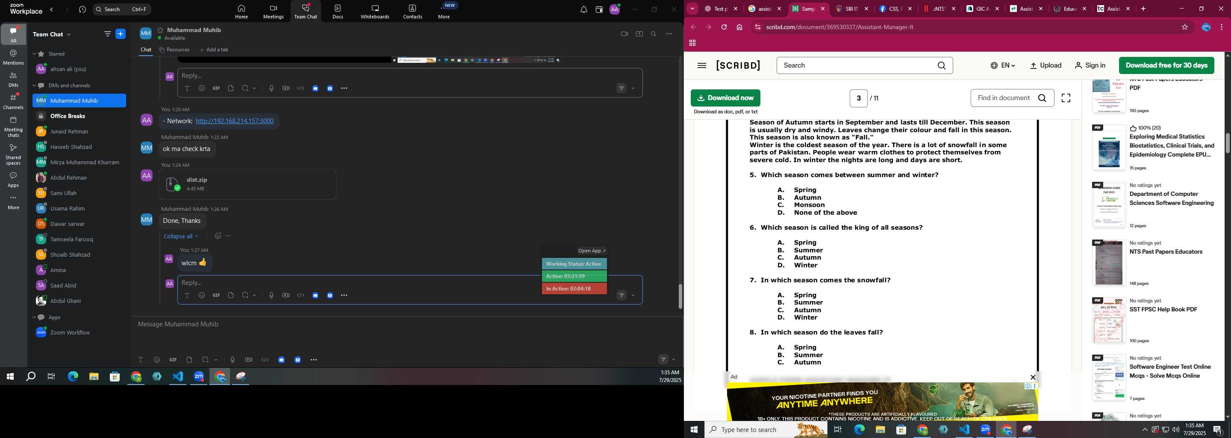Open the 192.168.214.157:3000 network link
Screen dimensions: 1231x438
click(235, 121)
